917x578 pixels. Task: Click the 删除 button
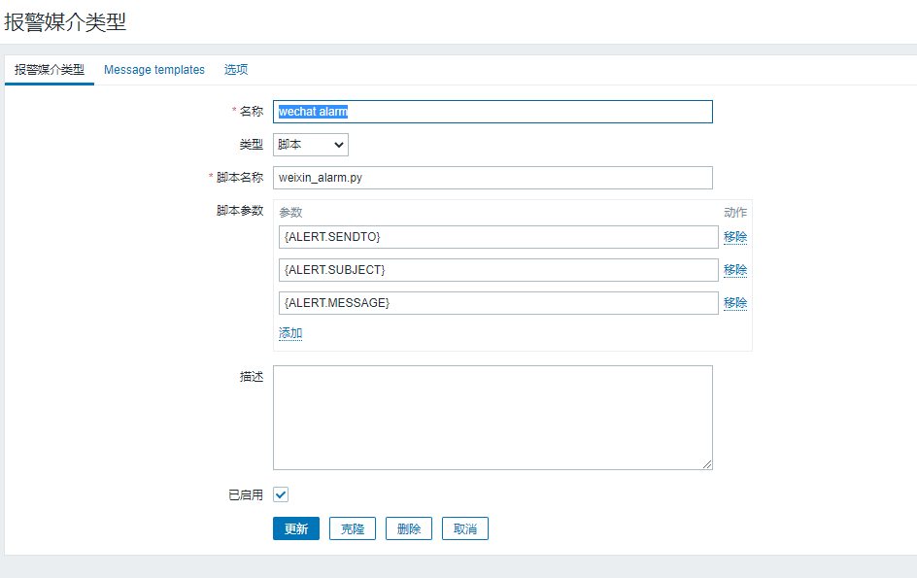[409, 528]
